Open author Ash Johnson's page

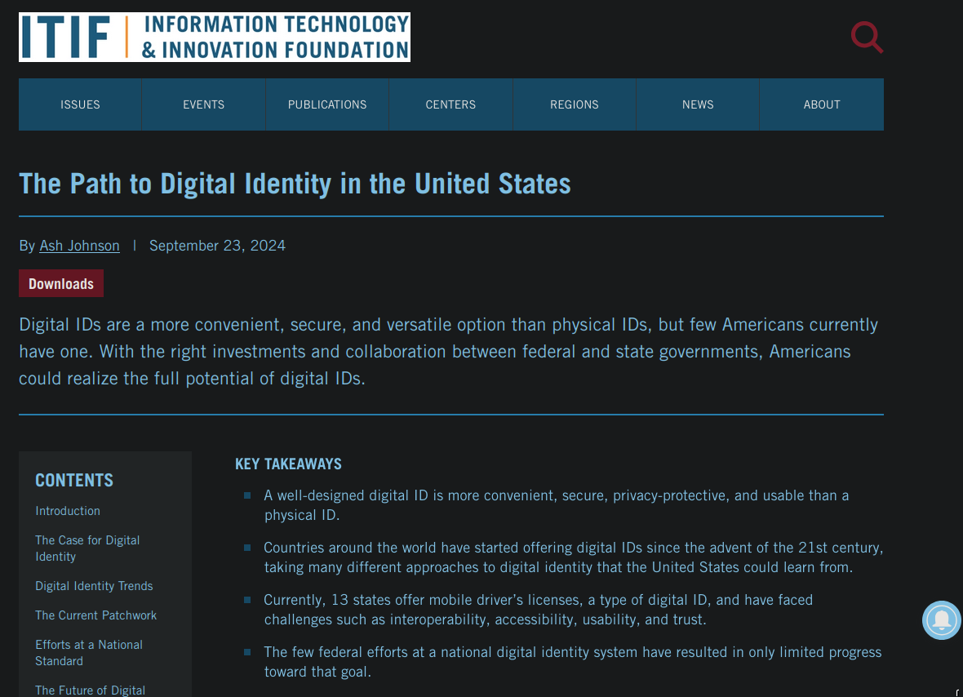[x=79, y=246]
